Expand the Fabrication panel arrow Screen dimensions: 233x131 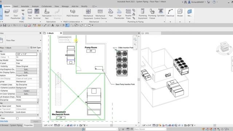61,22
